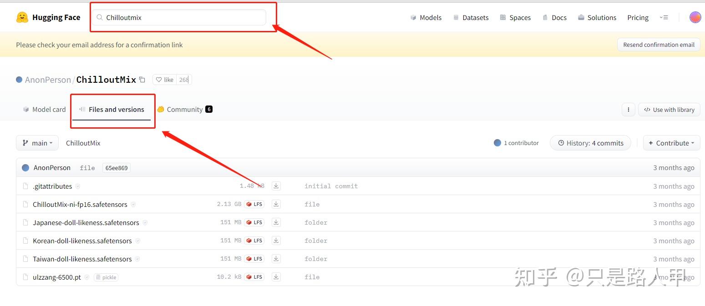
Task: Switch to the Community tab
Action: (x=185, y=109)
